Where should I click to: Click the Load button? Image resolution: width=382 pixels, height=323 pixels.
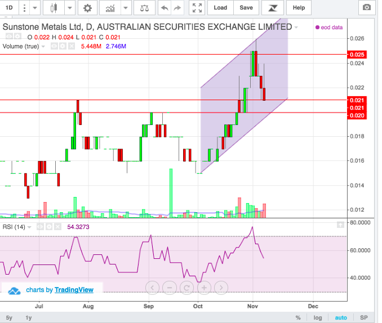[x=220, y=8]
